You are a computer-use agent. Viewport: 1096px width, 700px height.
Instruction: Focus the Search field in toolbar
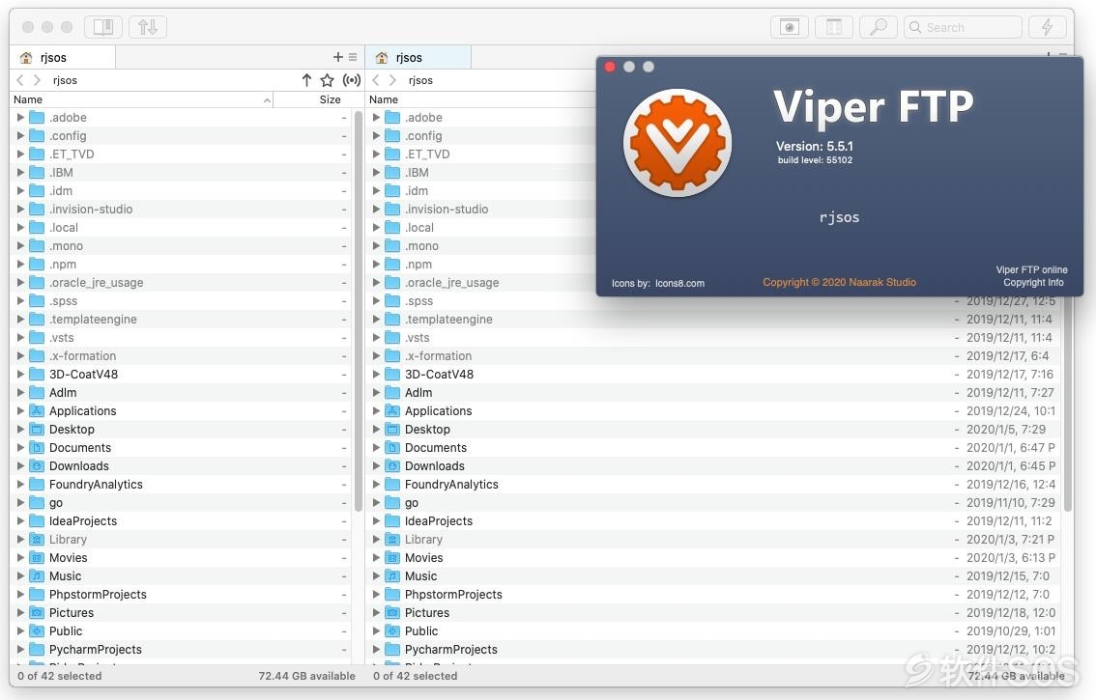pos(963,27)
